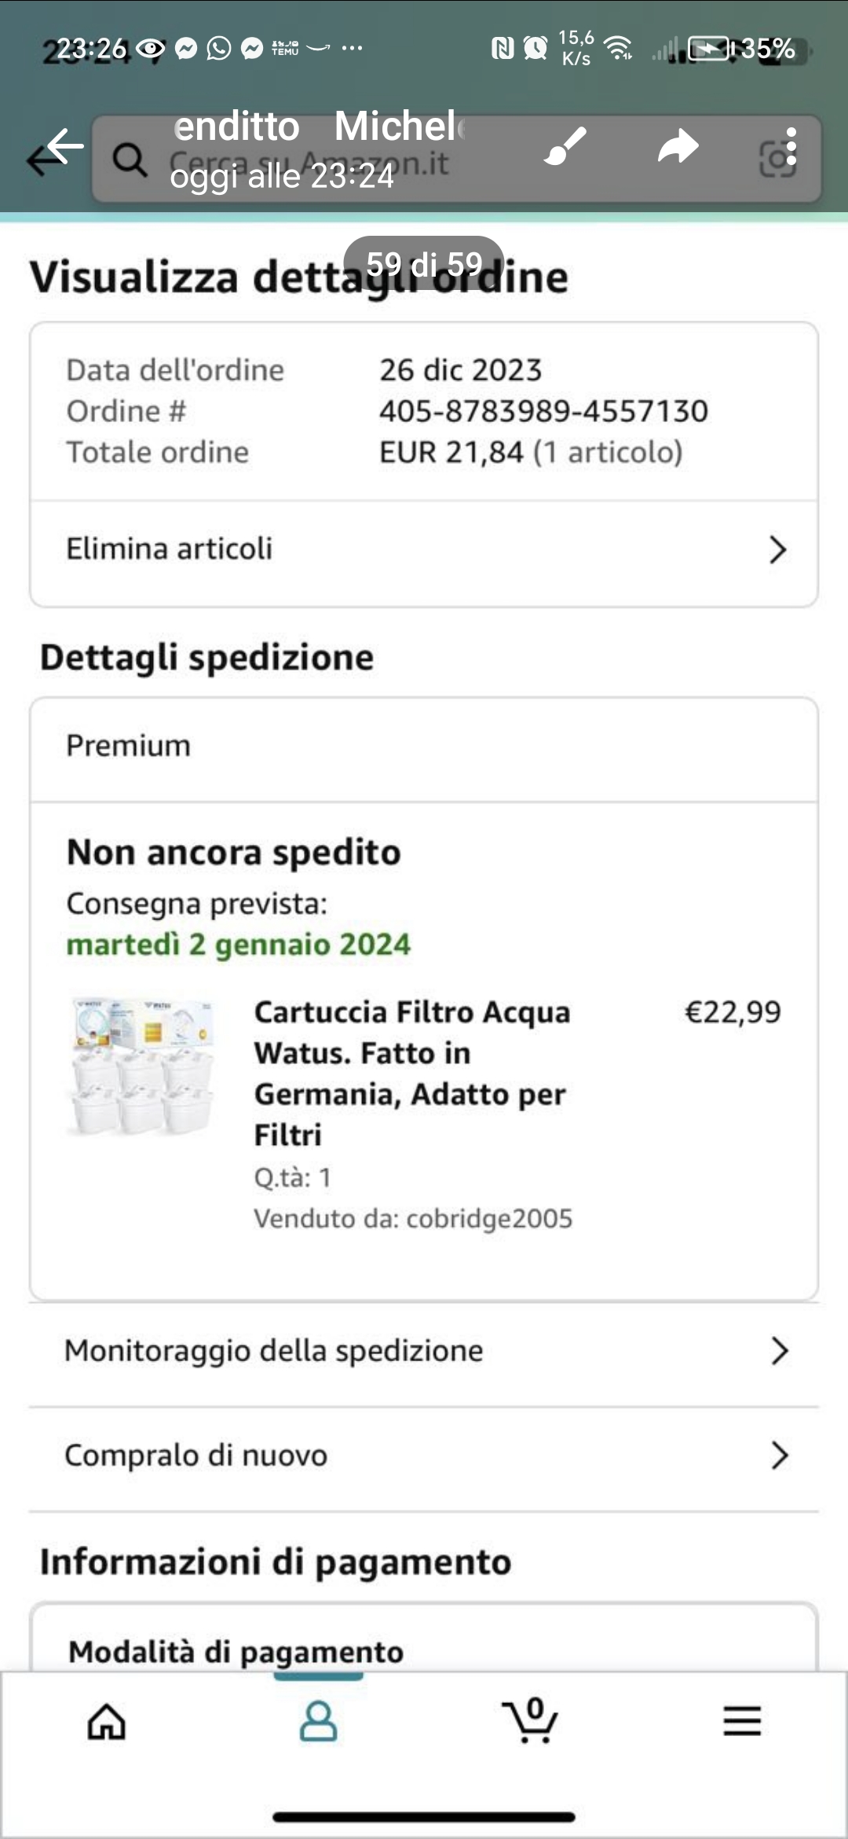
Task: Expand Monitoraggio della spedizione chevron
Action: coord(779,1351)
